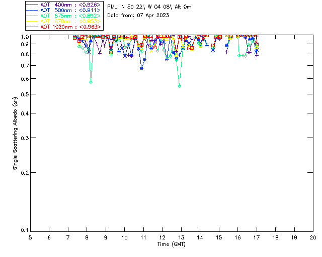
Task: Click the x-axis tick label 19
Action: tap(294, 237)
